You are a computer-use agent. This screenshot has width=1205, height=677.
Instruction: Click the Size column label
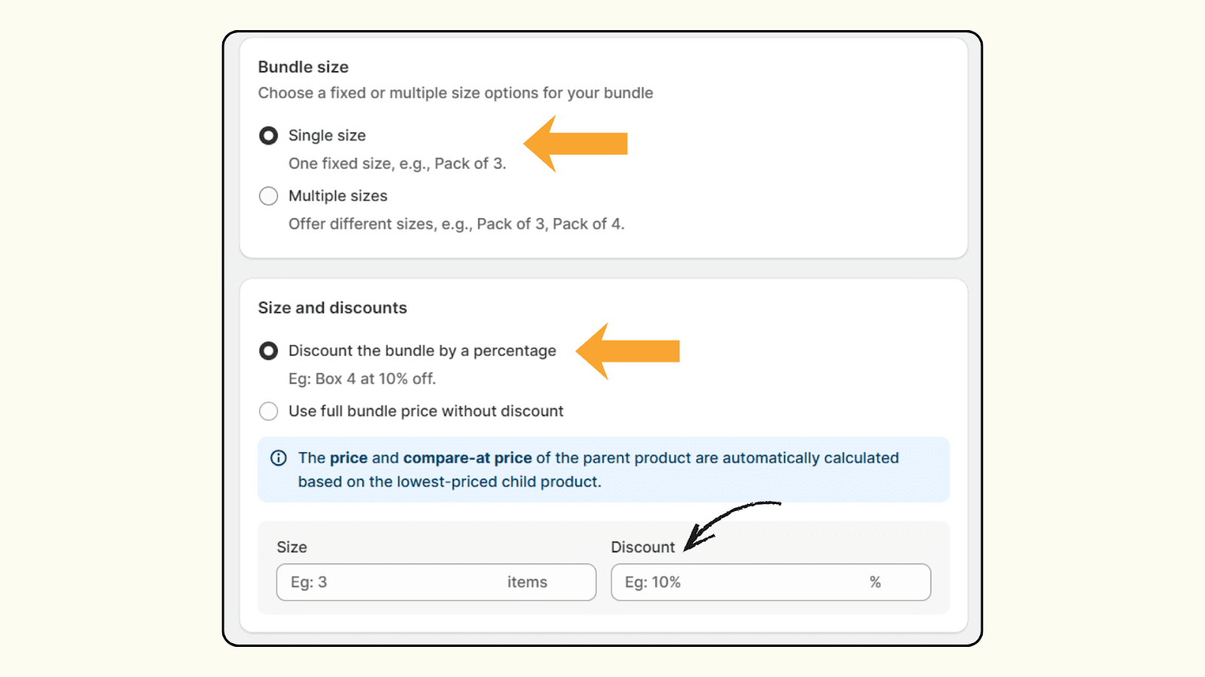click(x=291, y=547)
